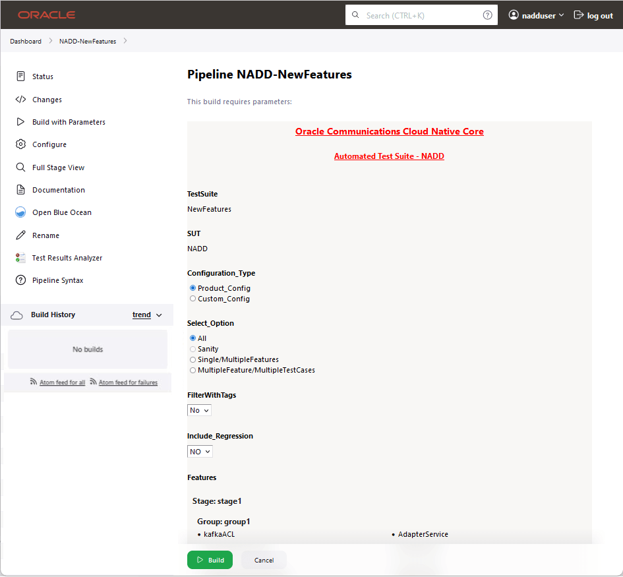Select Custom_Config radio button
This screenshot has width=623, height=577.
pyautogui.click(x=193, y=299)
